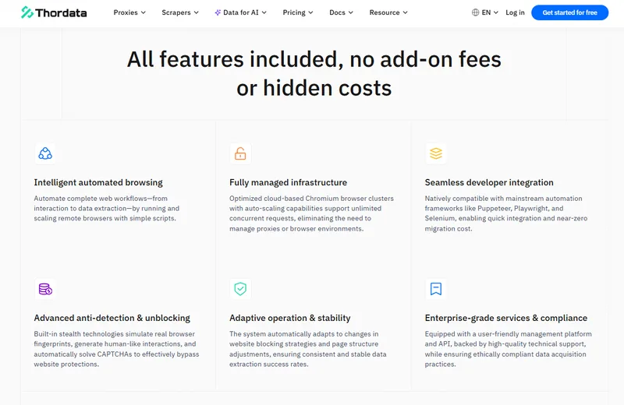Click the "Automate complete web workflows" description
The image size is (624, 405).
click(x=107, y=208)
